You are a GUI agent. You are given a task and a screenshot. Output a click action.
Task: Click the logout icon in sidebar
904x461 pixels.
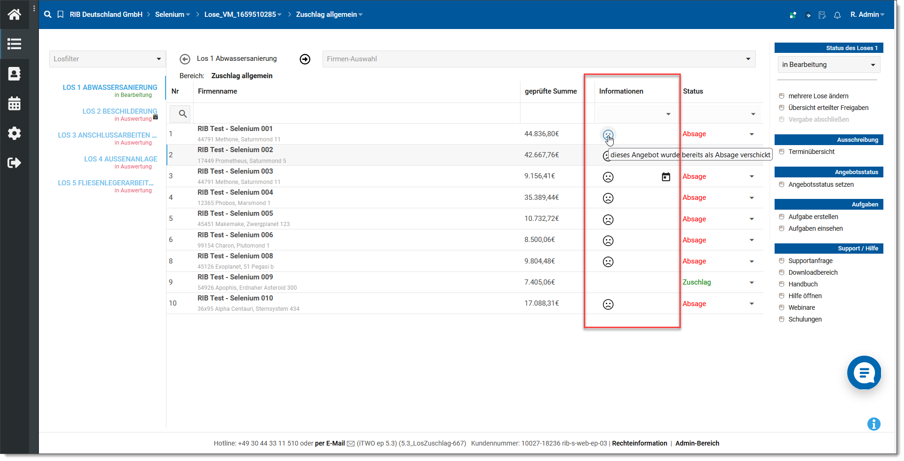coord(14,163)
